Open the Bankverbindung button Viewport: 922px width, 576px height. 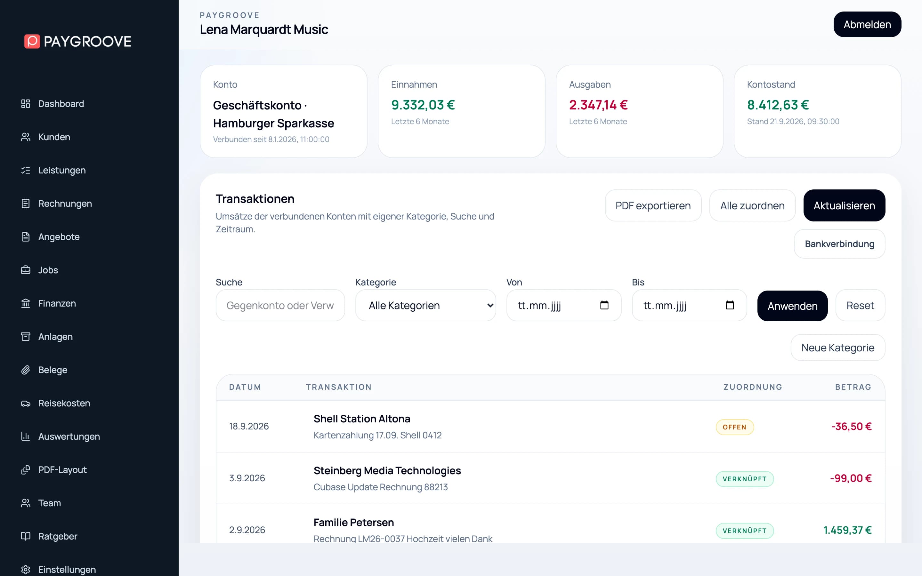(x=839, y=244)
